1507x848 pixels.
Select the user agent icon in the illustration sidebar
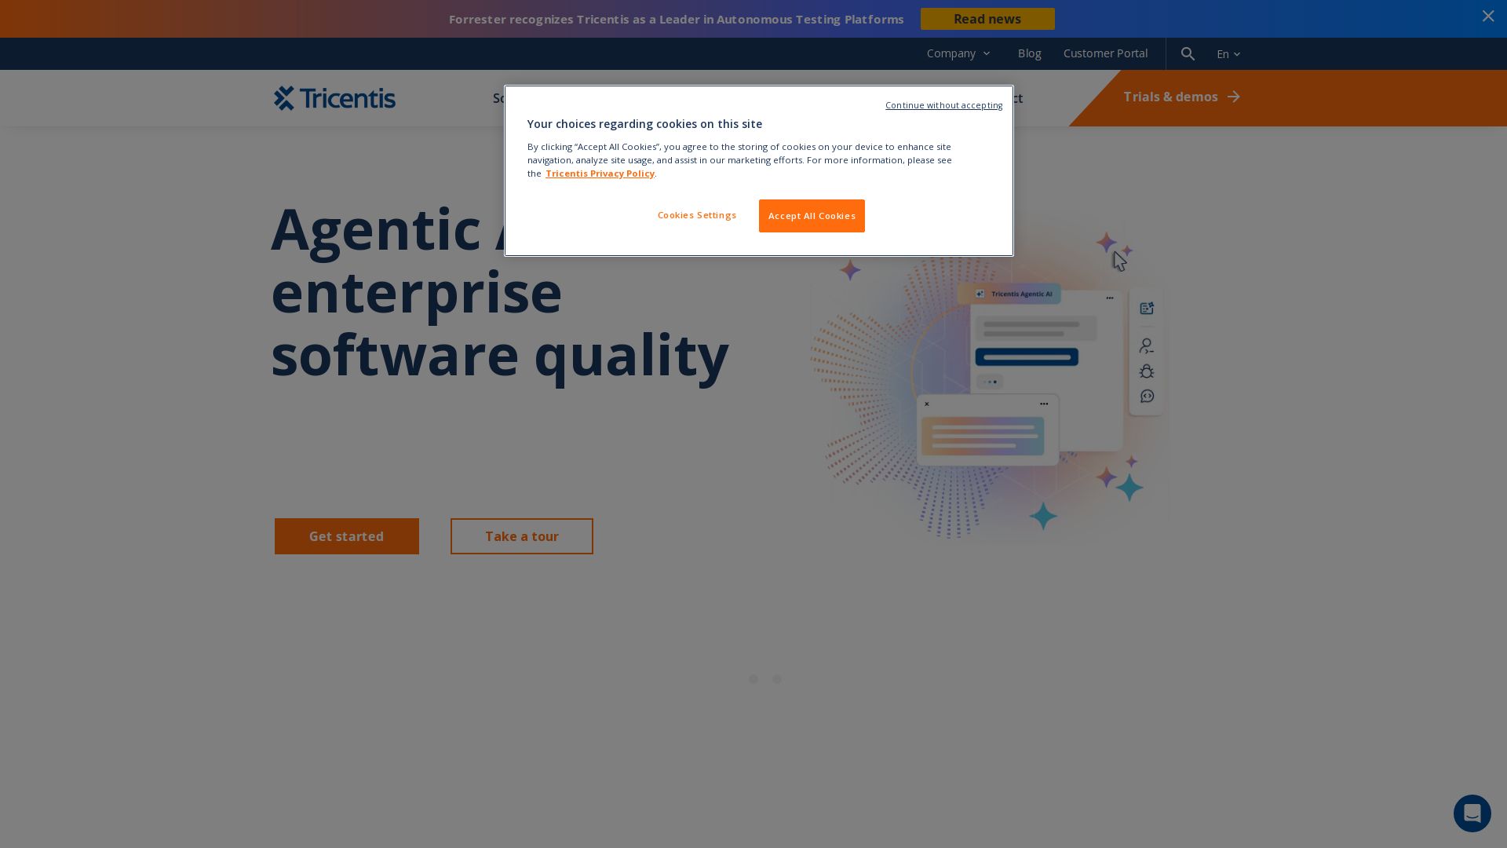pos(1147,345)
